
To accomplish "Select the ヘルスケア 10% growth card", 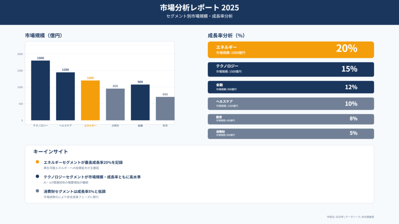I will [291, 104].
